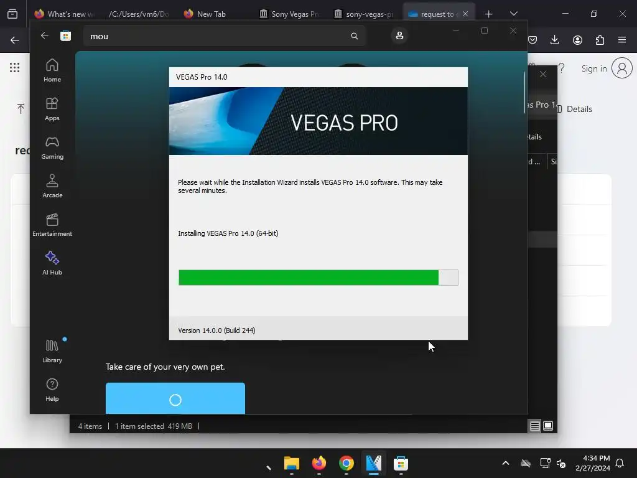
Task: Click the VEGAS Pro installer taskbar icon
Action: (x=374, y=463)
